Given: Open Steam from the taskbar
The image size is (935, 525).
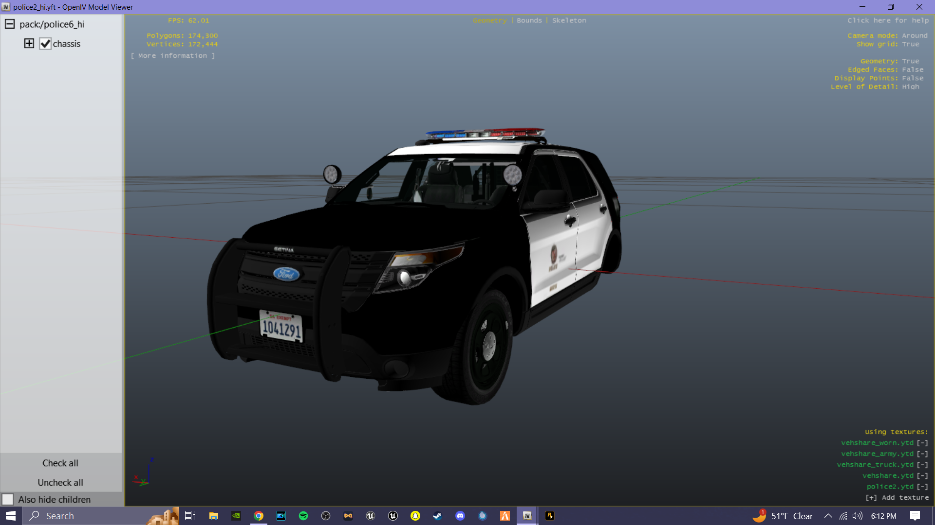Looking at the screenshot, I should (437, 516).
